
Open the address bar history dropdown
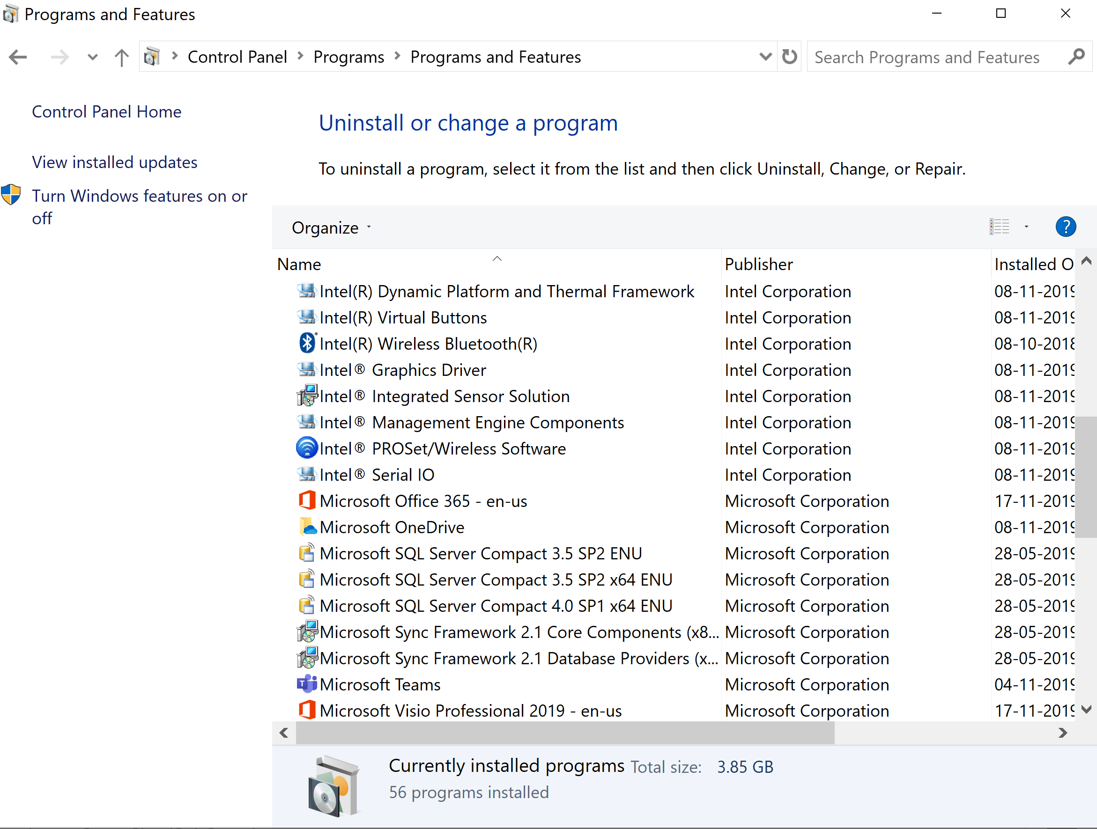pyautogui.click(x=765, y=57)
